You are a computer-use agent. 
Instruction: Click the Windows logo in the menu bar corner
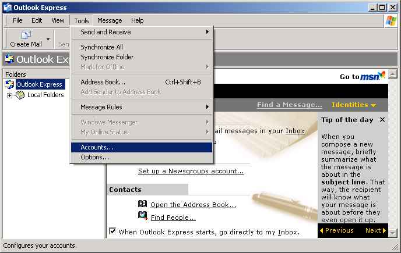tap(391, 21)
